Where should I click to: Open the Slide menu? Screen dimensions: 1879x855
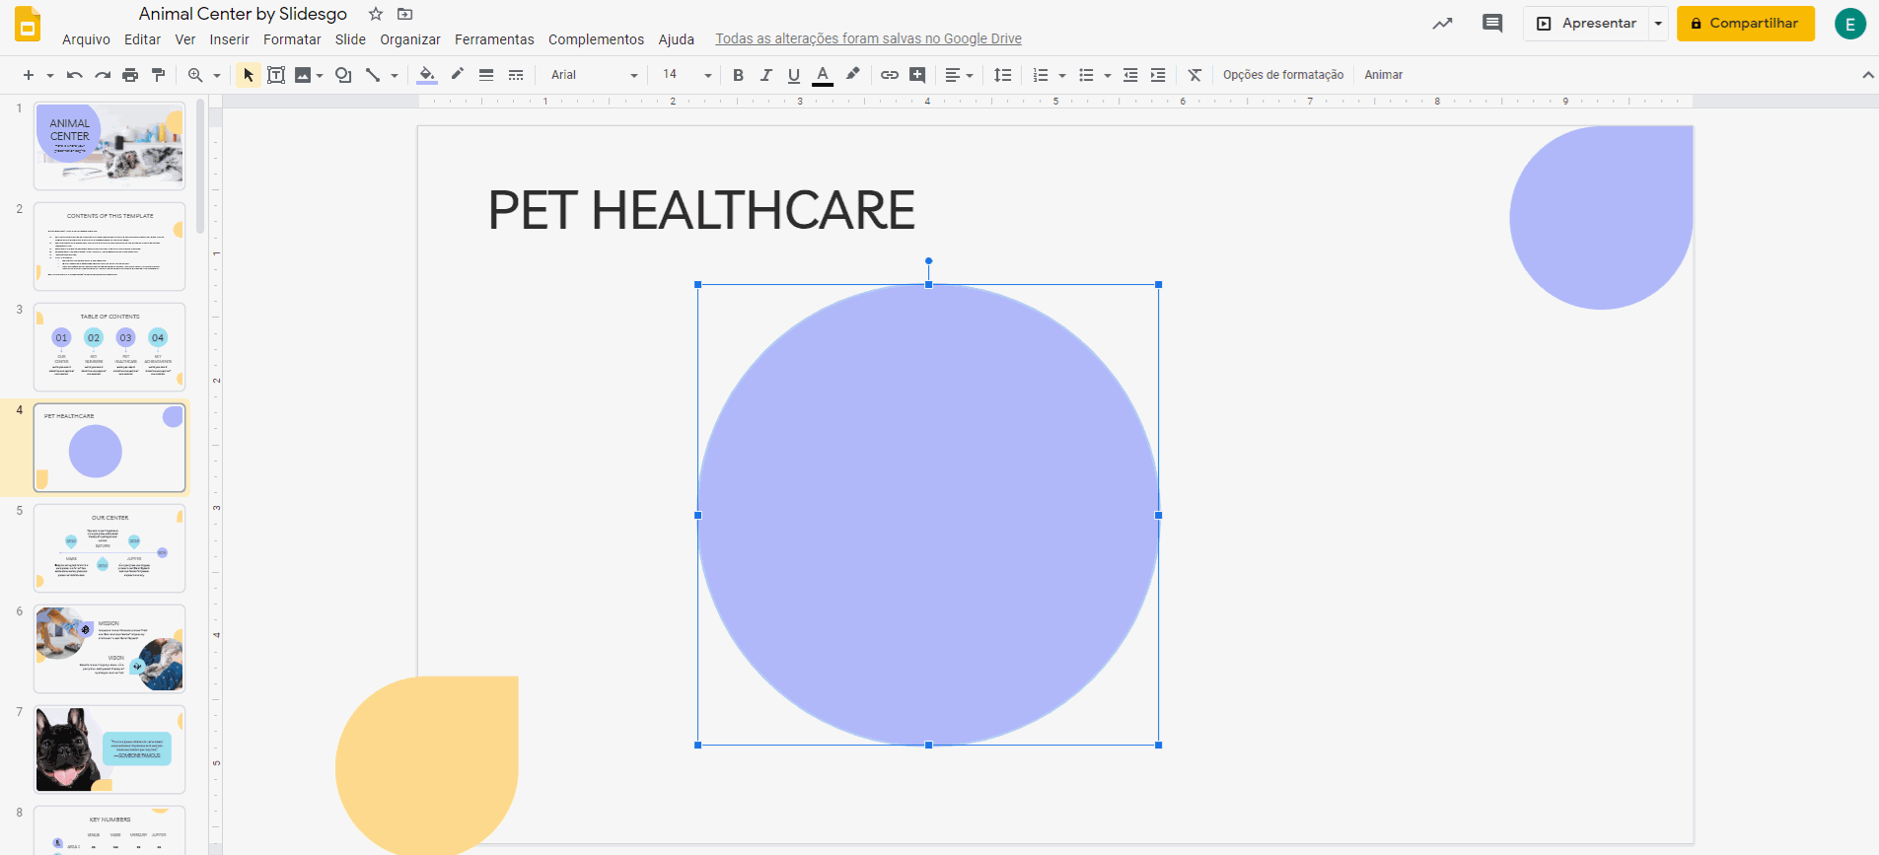coord(350,39)
